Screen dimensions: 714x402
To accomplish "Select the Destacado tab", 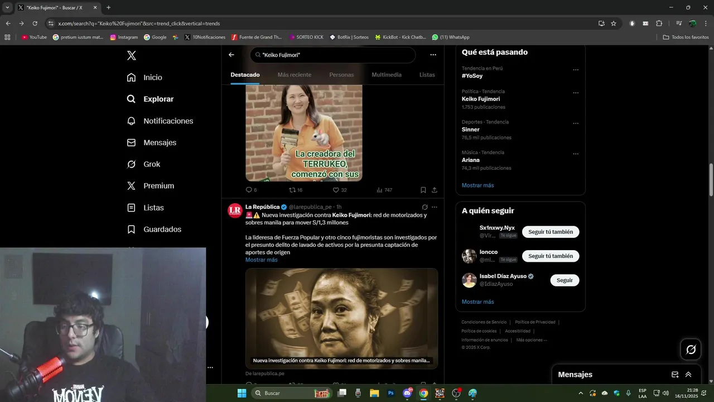I will coord(245,75).
